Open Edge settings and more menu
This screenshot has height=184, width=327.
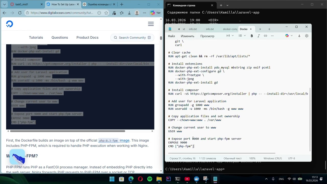(x=145, y=13)
